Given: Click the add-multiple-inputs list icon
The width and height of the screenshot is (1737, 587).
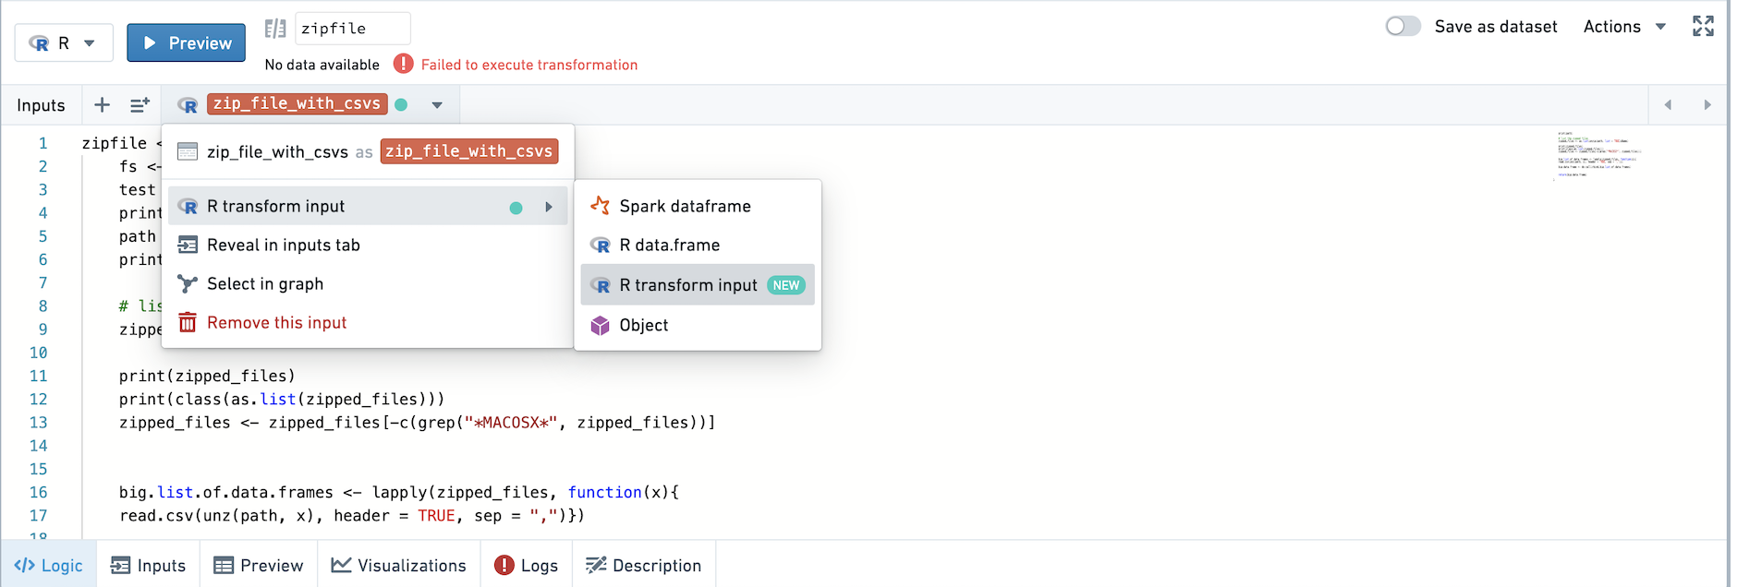Looking at the screenshot, I should [140, 105].
